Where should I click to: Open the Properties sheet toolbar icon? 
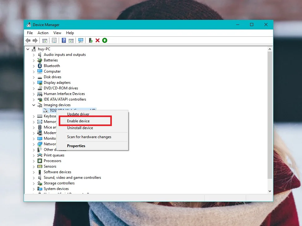pyautogui.click(x=54, y=40)
